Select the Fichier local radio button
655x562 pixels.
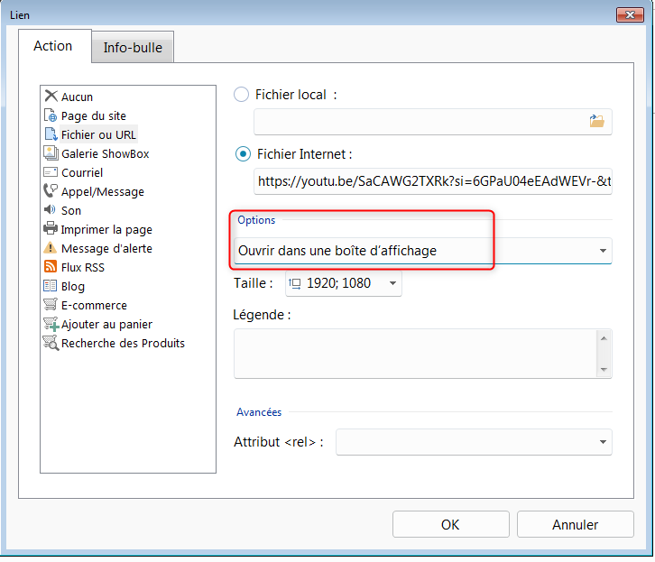242,95
